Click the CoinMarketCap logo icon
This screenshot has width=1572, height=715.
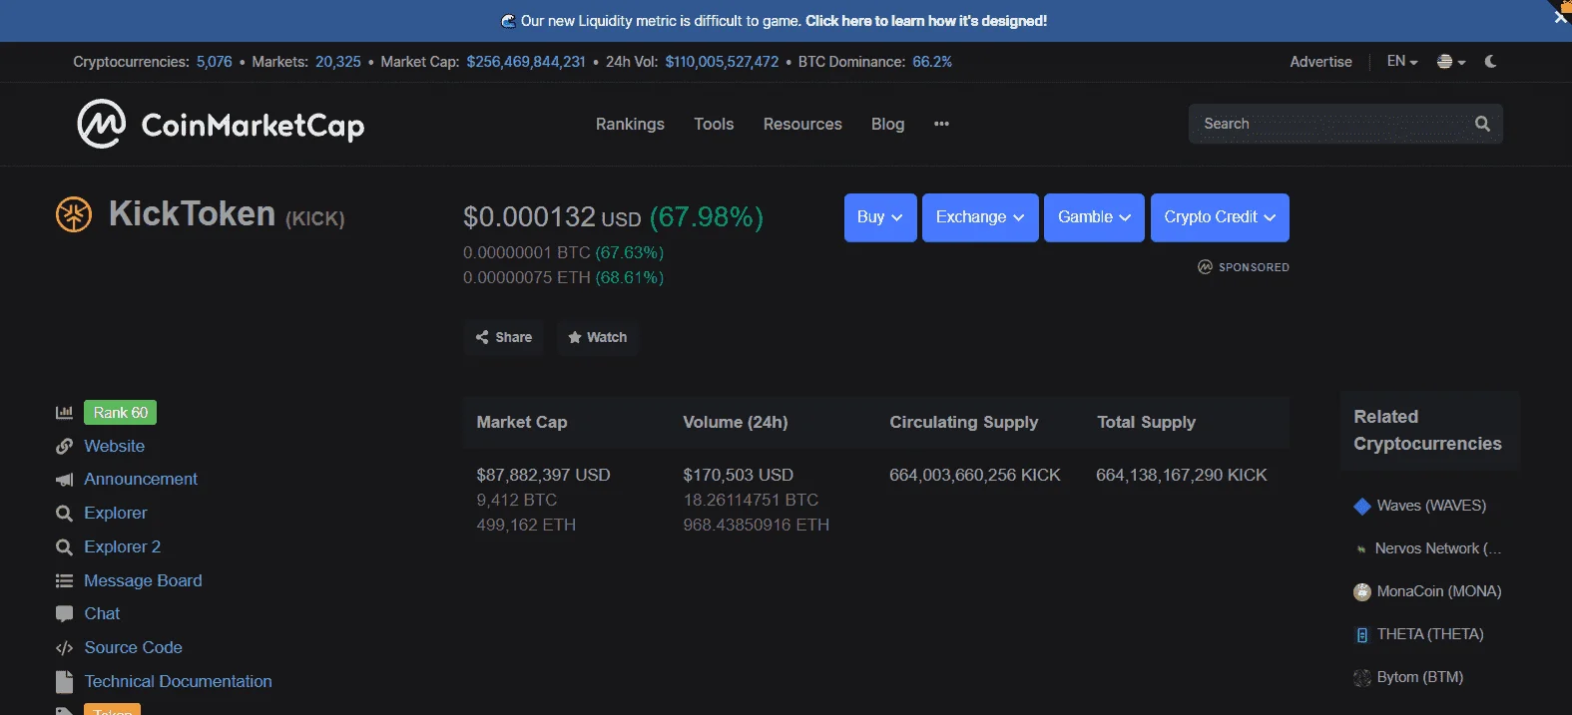point(101,124)
